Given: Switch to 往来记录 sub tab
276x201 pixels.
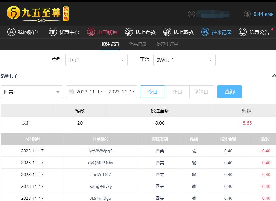Looking at the screenshot, I should click(x=138, y=44).
